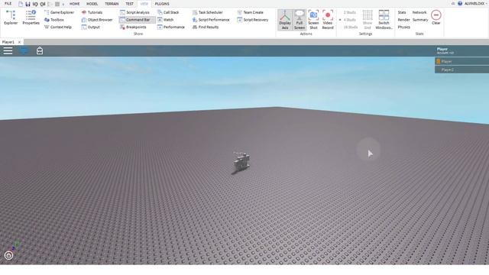This screenshot has width=489, height=275.
Task: Open Script Recovery window
Action: [253, 20]
